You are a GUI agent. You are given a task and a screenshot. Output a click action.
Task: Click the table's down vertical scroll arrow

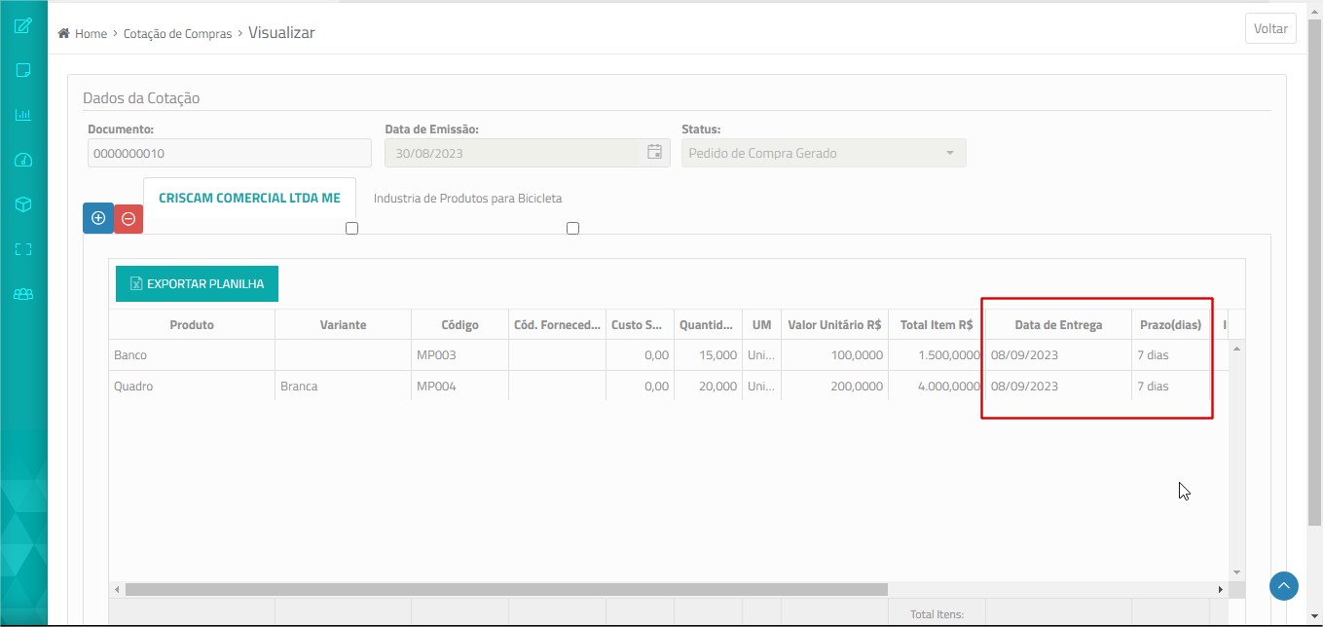[1237, 572]
